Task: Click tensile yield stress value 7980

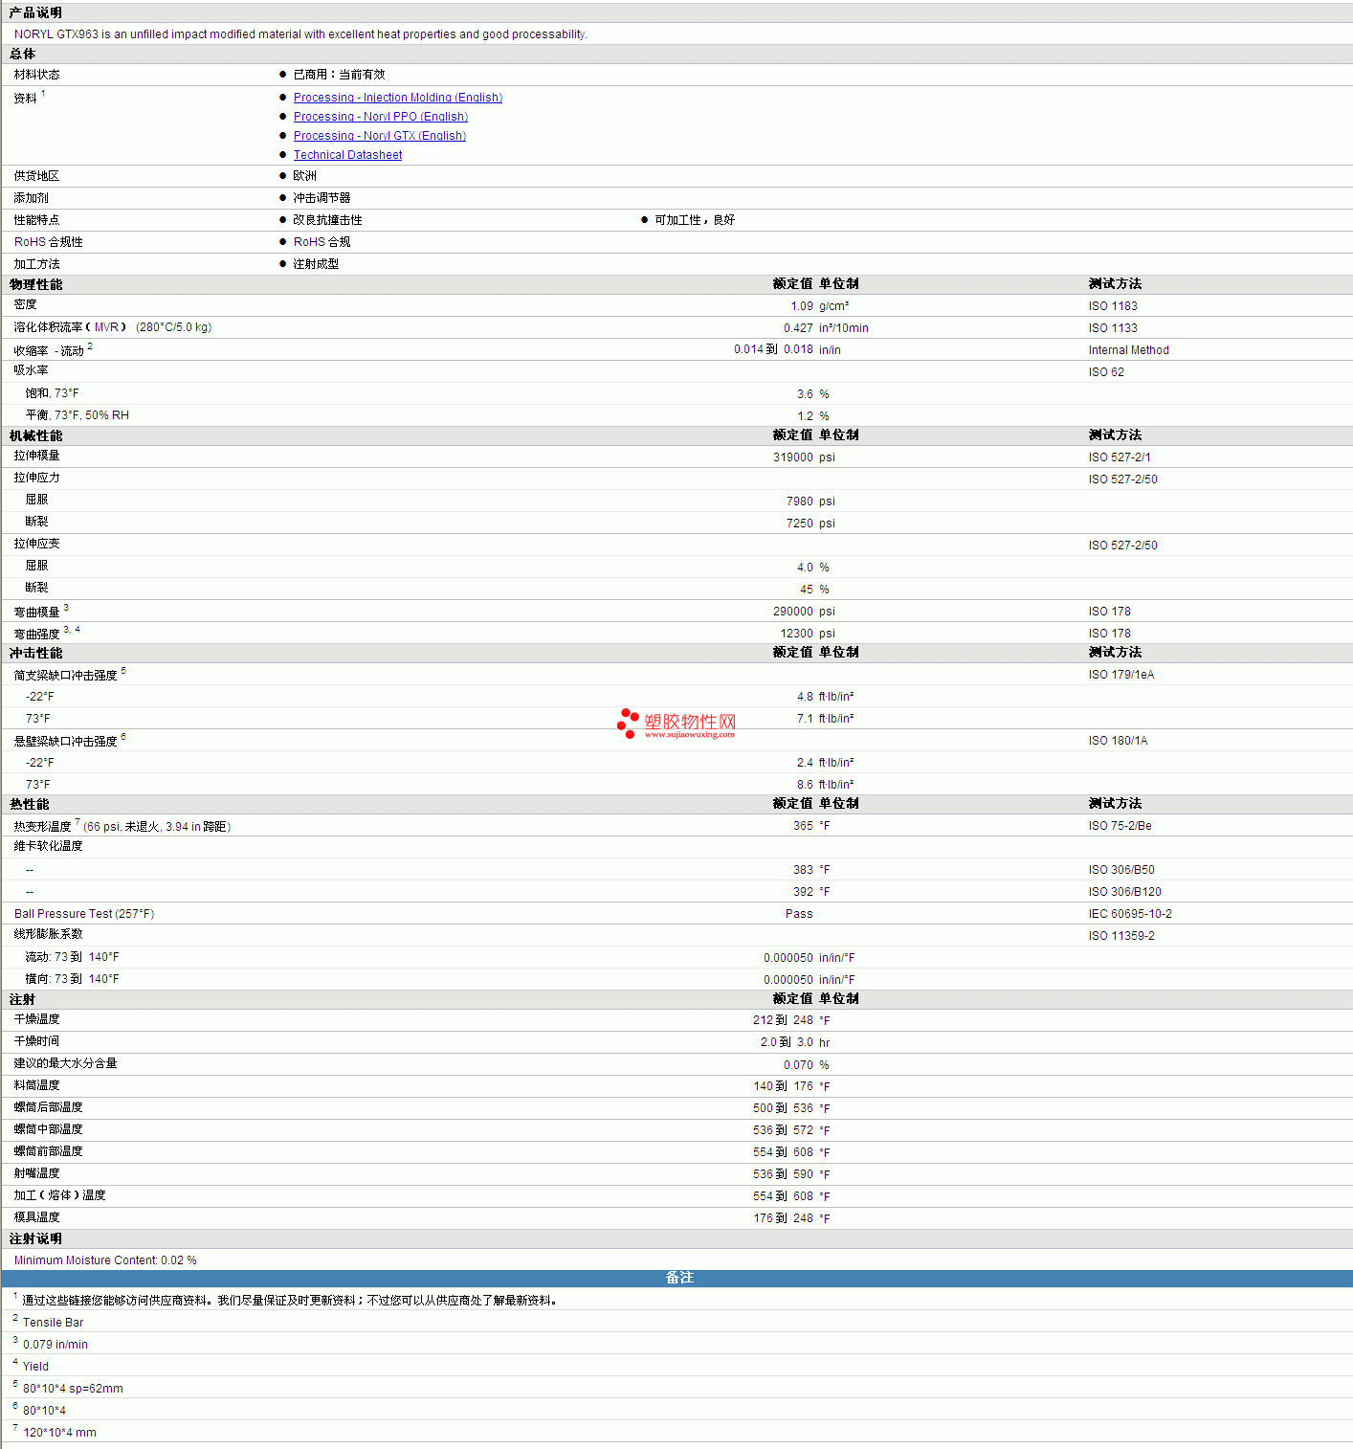Action: click(800, 502)
